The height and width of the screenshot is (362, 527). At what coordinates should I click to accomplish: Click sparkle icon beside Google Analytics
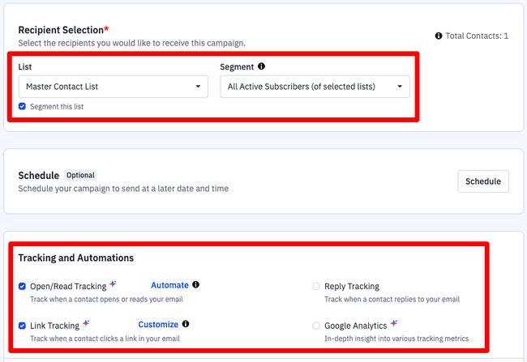coord(394,324)
